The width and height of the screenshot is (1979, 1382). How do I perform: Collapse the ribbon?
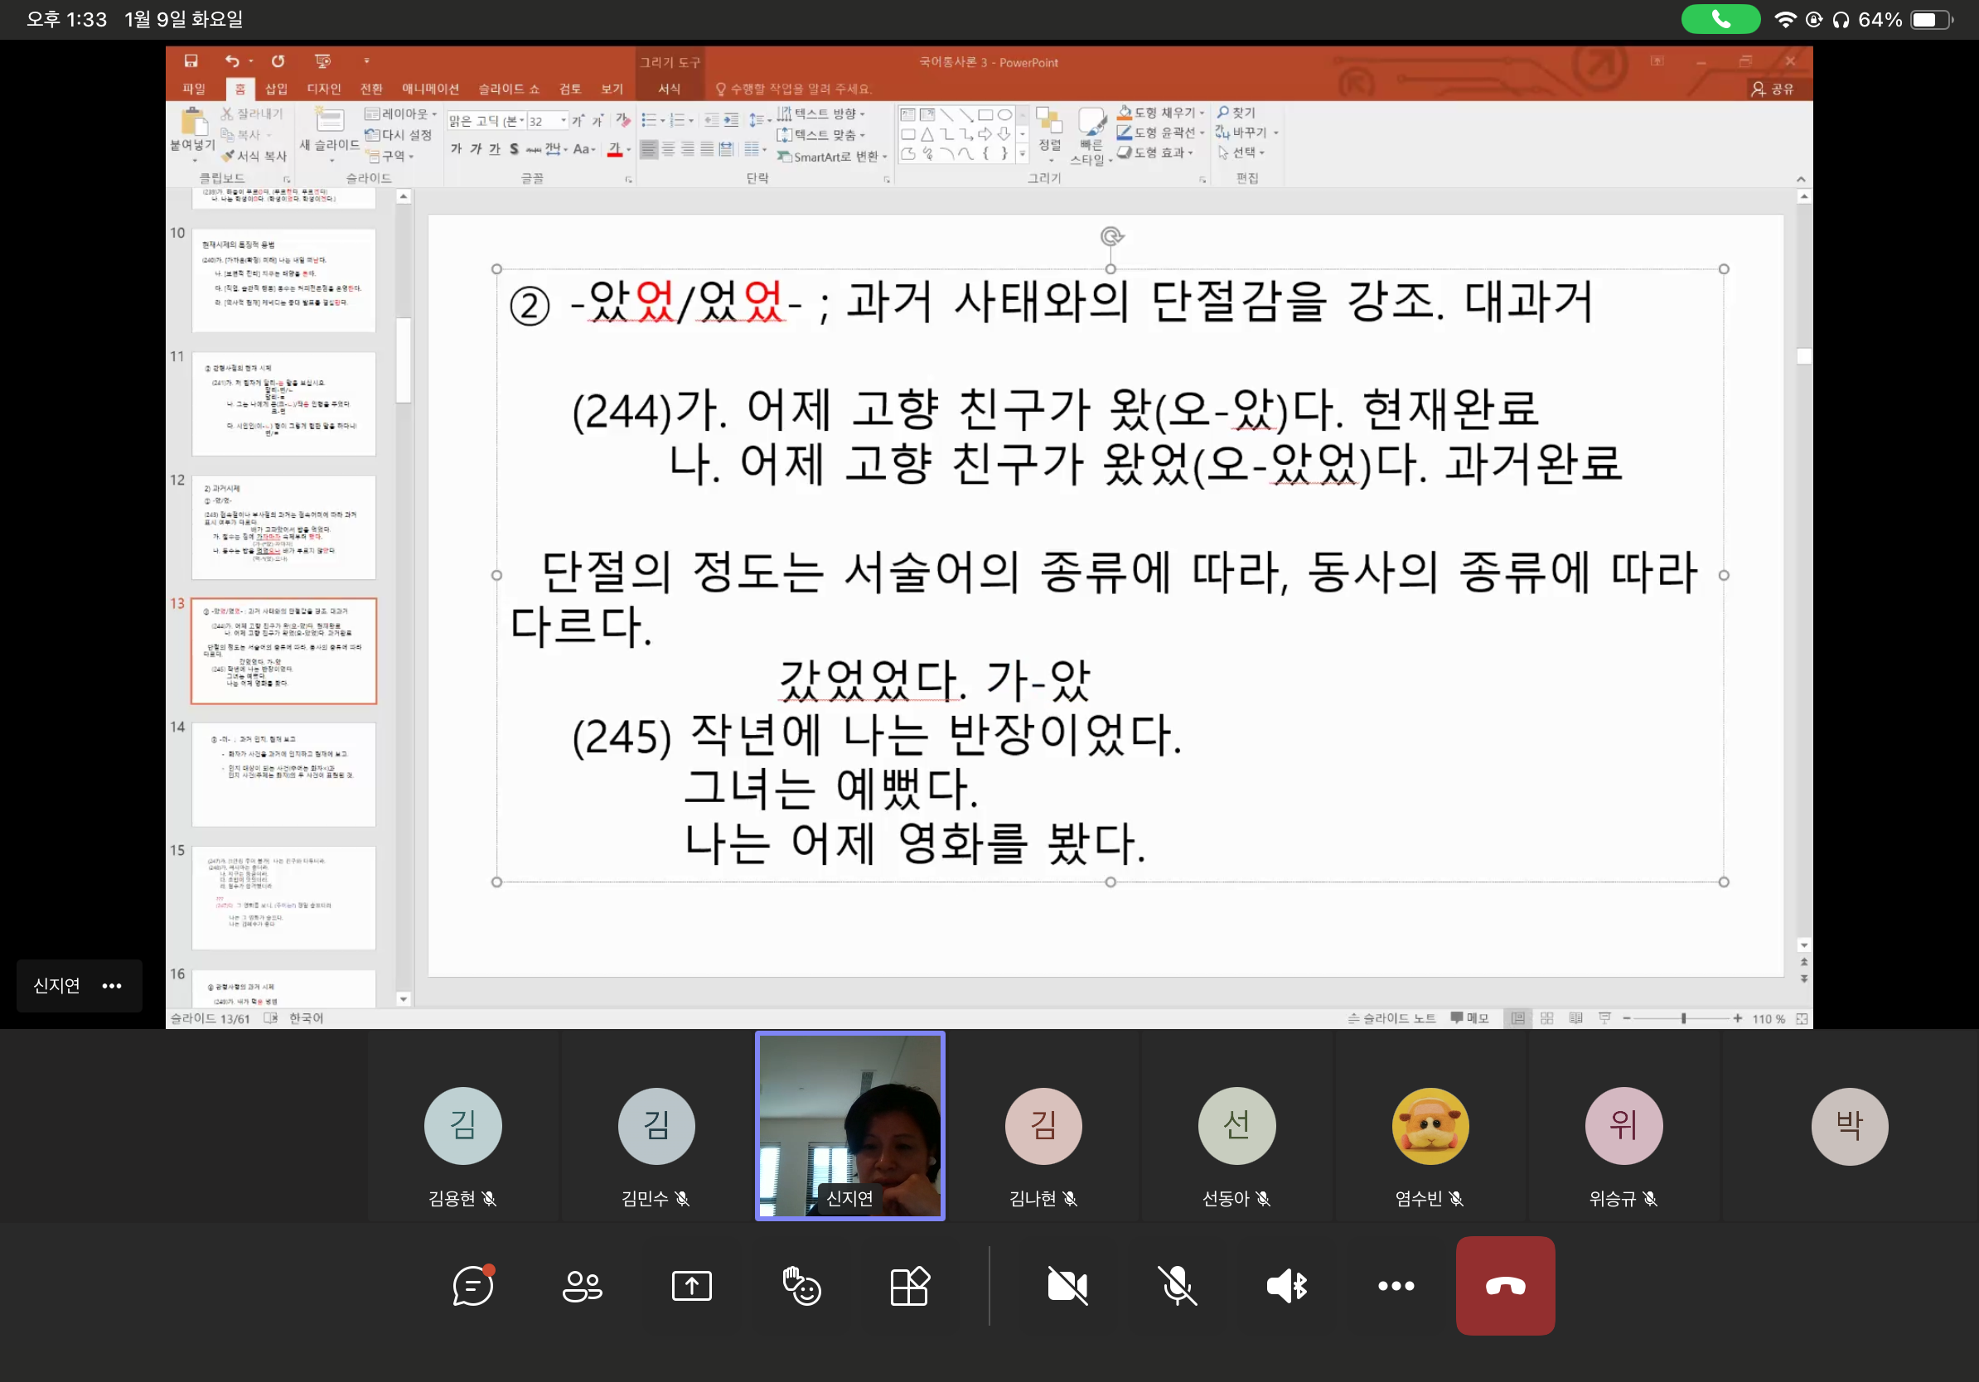click(1801, 179)
